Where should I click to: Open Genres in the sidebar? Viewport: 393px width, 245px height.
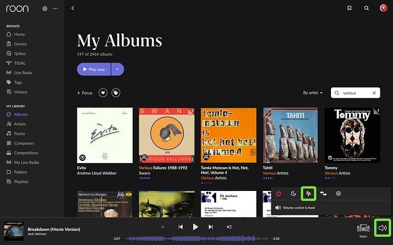coord(17,44)
